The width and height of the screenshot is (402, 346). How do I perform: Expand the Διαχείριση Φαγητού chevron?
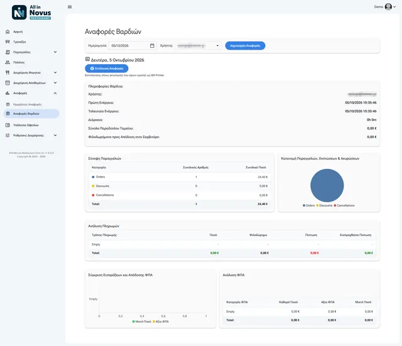(55, 73)
